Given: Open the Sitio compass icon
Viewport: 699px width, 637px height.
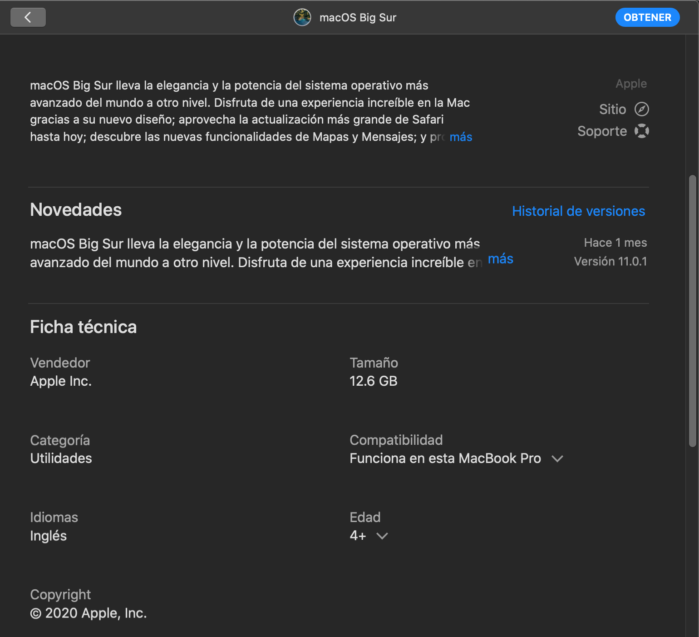Looking at the screenshot, I should [641, 109].
